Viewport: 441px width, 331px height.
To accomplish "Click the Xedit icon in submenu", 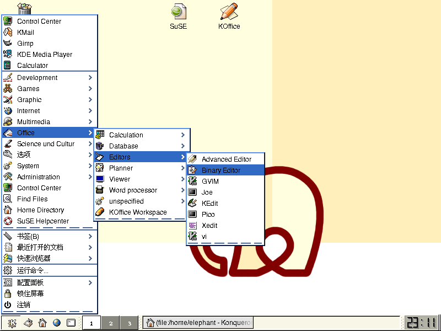I will [x=192, y=225].
